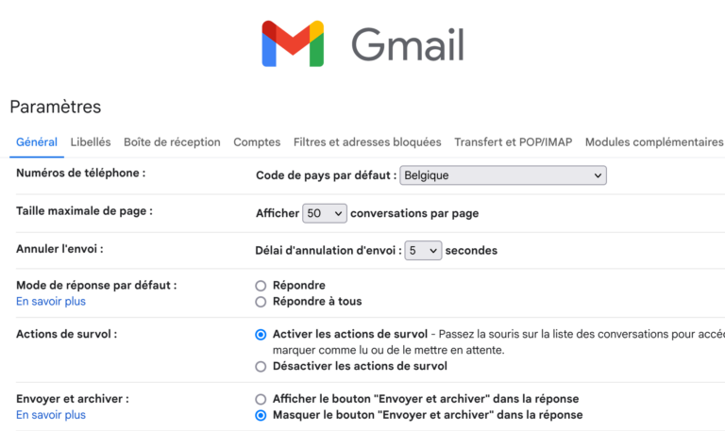
Task: Expand the 50 conversations per page dropdown
Action: (x=325, y=213)
